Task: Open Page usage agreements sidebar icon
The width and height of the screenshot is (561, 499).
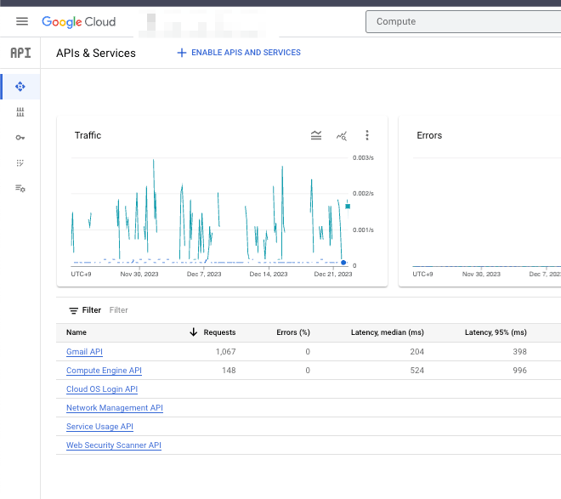Action: (x=20, y=188)
